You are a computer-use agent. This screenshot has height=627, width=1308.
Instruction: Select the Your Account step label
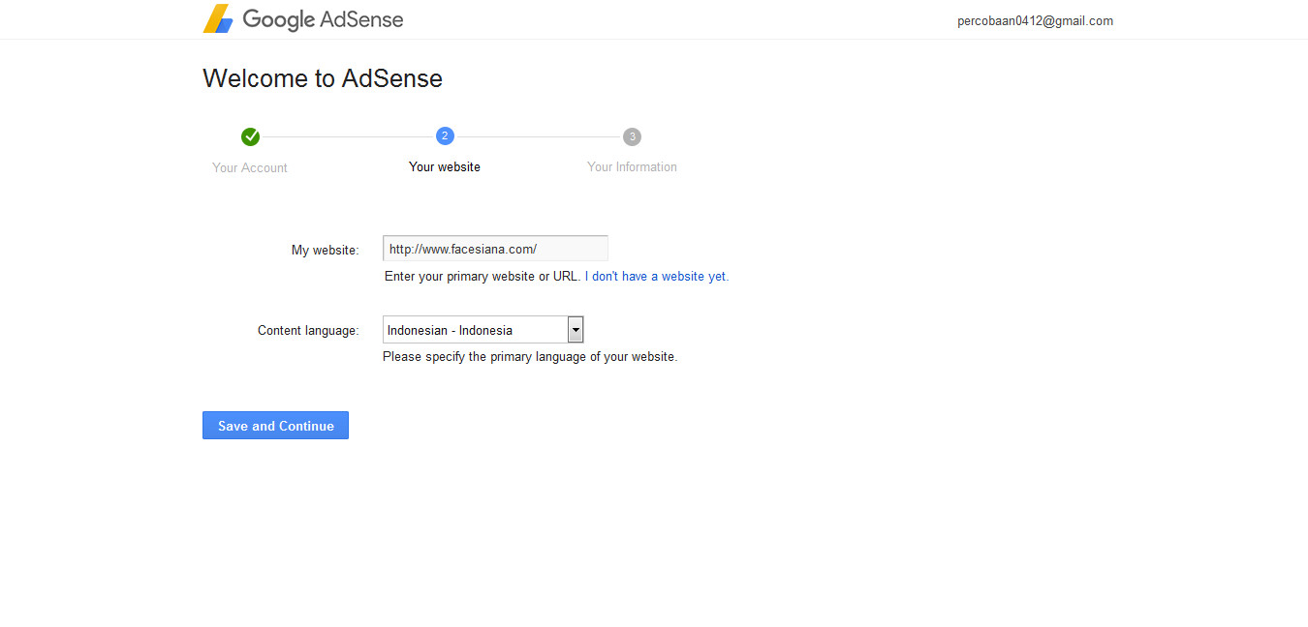pos(250,167)
